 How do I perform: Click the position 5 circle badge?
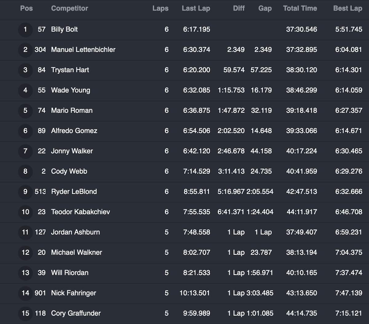click(x=25, y=111)
